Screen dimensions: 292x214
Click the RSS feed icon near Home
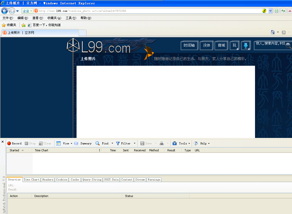click(x=284, y=32)
